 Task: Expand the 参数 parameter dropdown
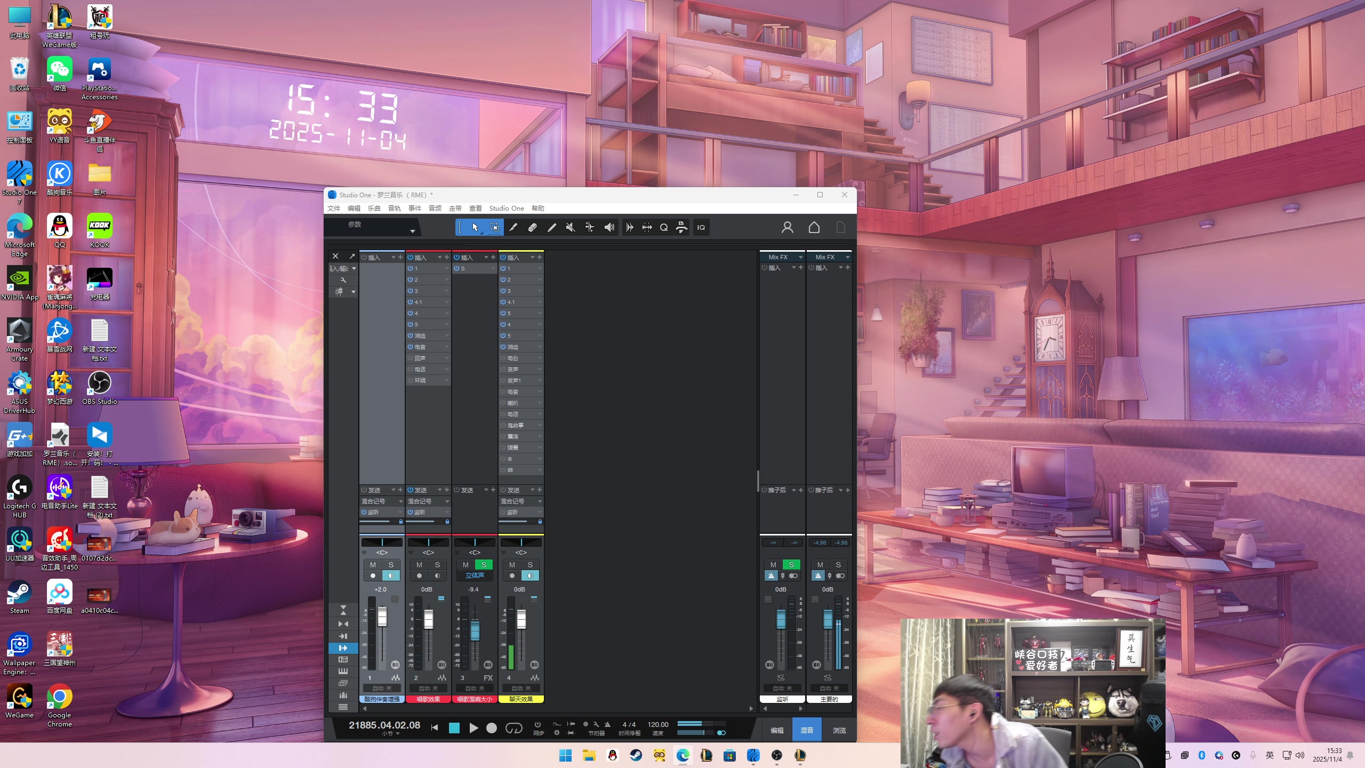(412, 231)
